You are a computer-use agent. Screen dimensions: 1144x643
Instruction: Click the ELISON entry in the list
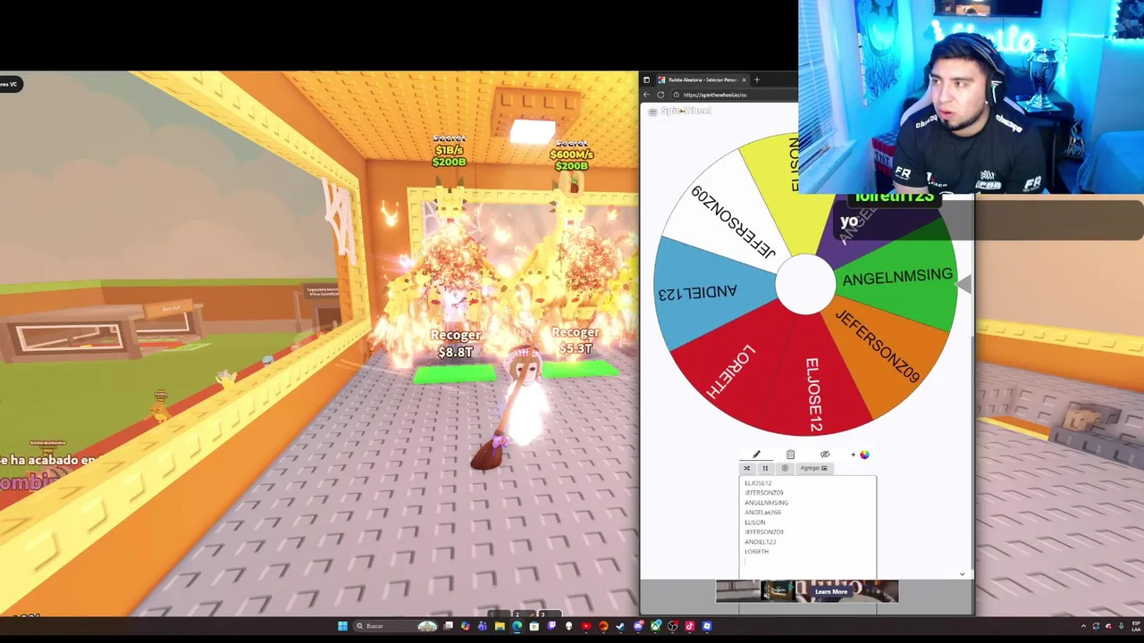point(754,522)
